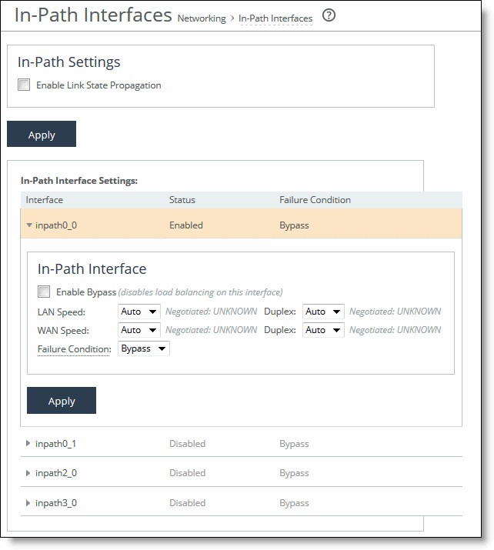
Task: Open the Failure Condition dropdown
Action: (144, 348)
